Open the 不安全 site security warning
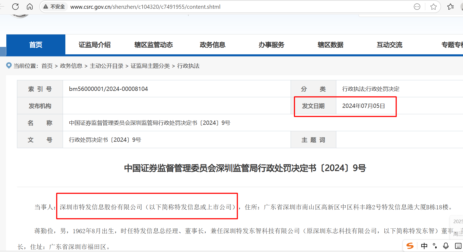The height and width of the screenshot is (252, 463). coord(54,7)
